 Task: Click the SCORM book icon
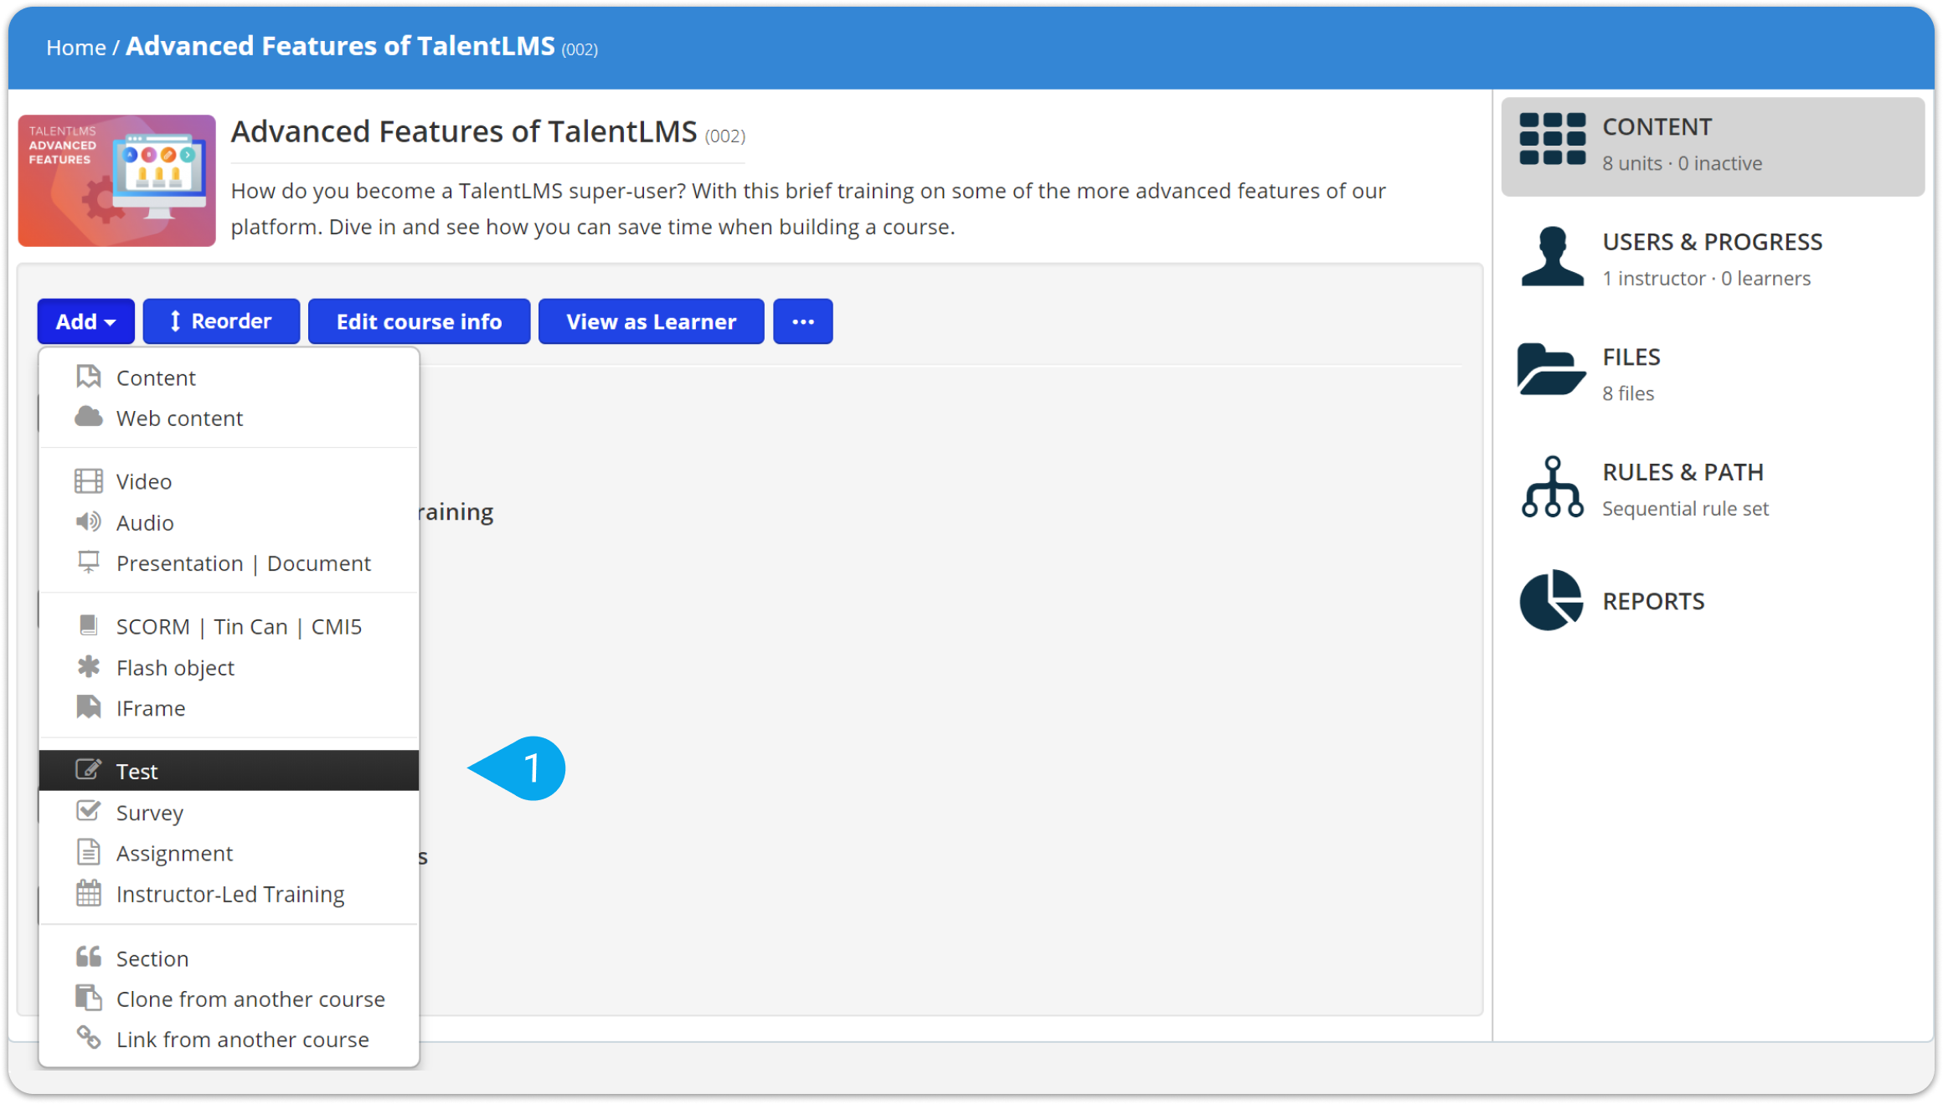pyautogui.click(x=88, y=625)
